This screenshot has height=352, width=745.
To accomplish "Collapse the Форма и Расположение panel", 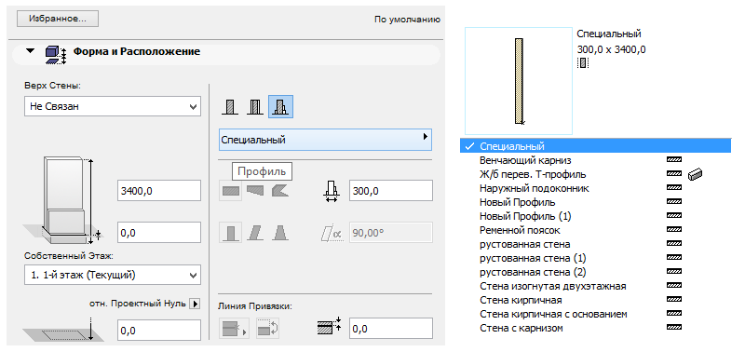I will 31,51.
